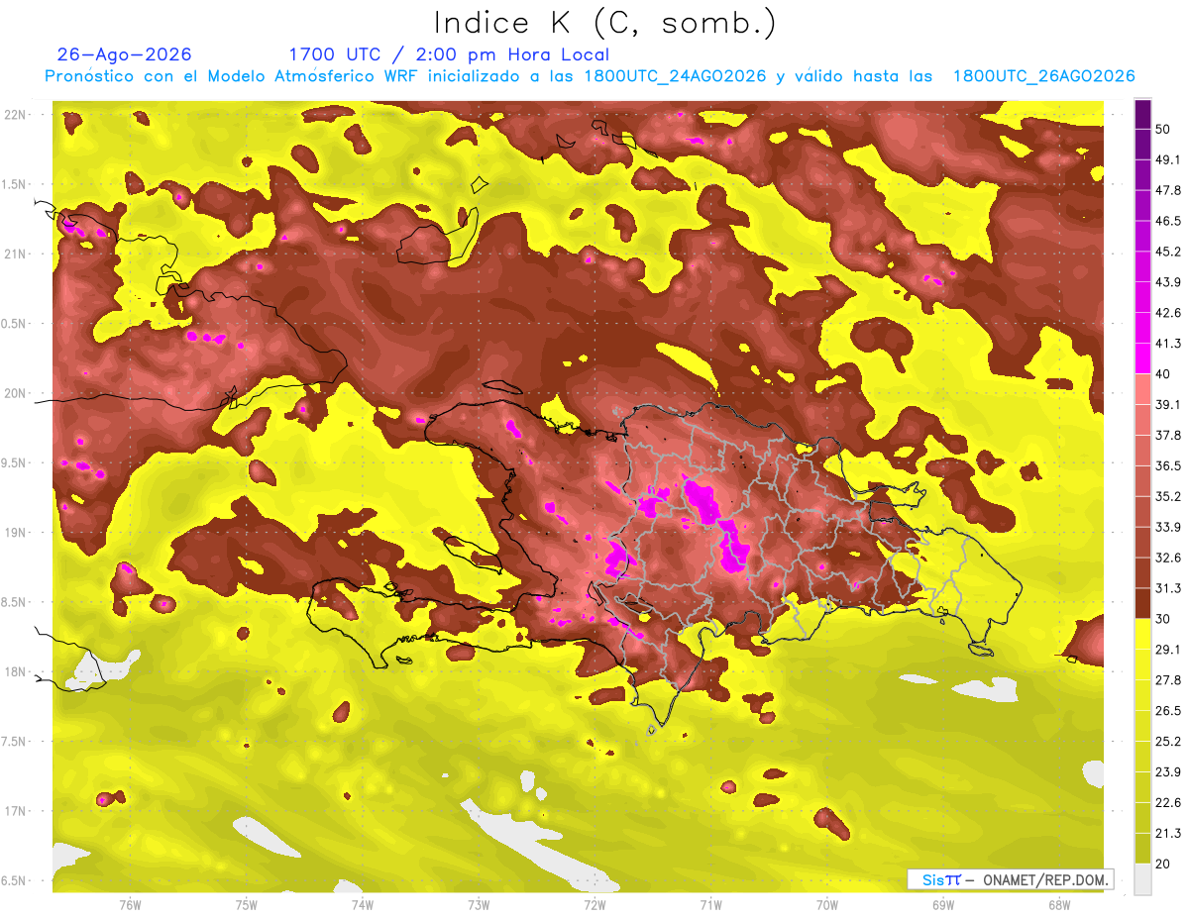Click the colorbar value '43.9'

click(x=1168, y=282)
